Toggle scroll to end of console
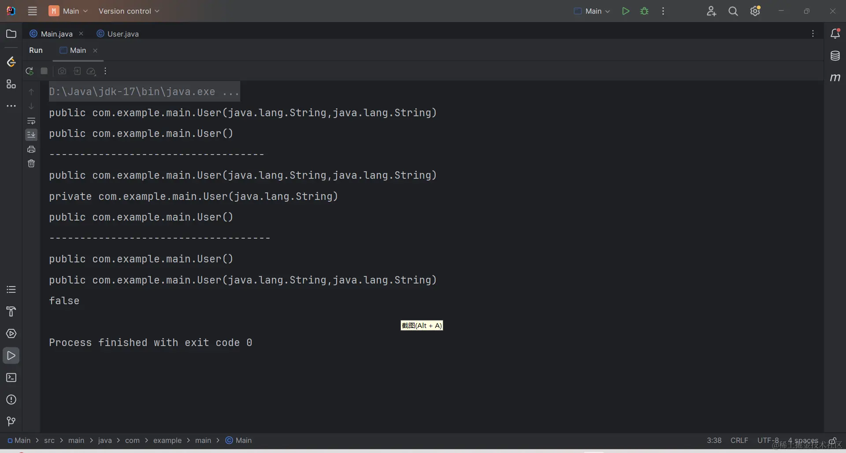The height and width of the screenshot is (453, 846). [31, 135]
